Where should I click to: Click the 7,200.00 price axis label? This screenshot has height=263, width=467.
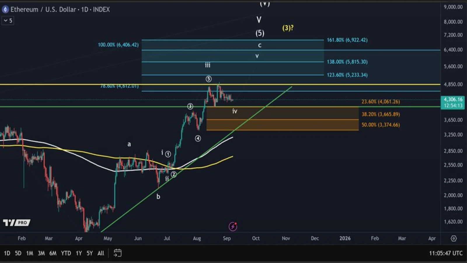click(453, 35)
